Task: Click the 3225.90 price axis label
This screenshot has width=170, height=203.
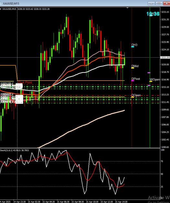Action: [x=165, y=42]
